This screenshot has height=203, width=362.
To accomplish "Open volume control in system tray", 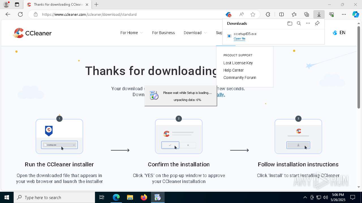I will tap(325, 197).
